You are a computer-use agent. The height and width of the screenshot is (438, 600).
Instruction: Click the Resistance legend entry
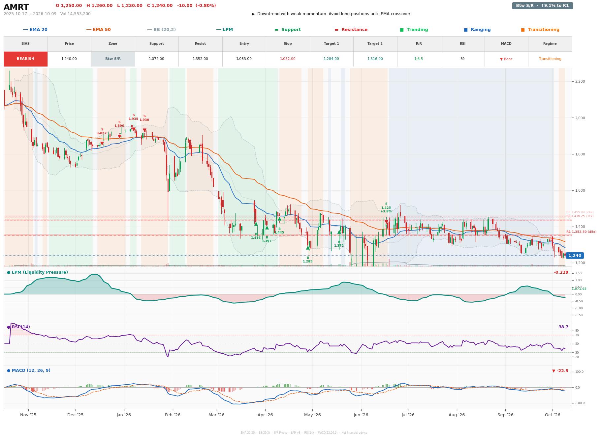(351, 30)
